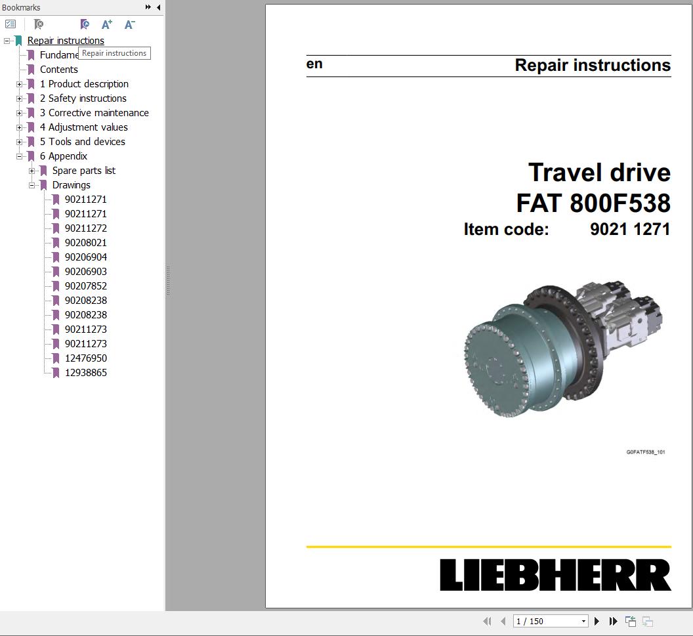Go to the first page
Viewport: 693px width, 636px height.
click(488, 622)
